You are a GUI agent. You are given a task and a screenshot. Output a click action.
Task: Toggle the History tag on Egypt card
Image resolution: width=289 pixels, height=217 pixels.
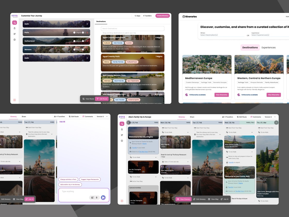107,62
